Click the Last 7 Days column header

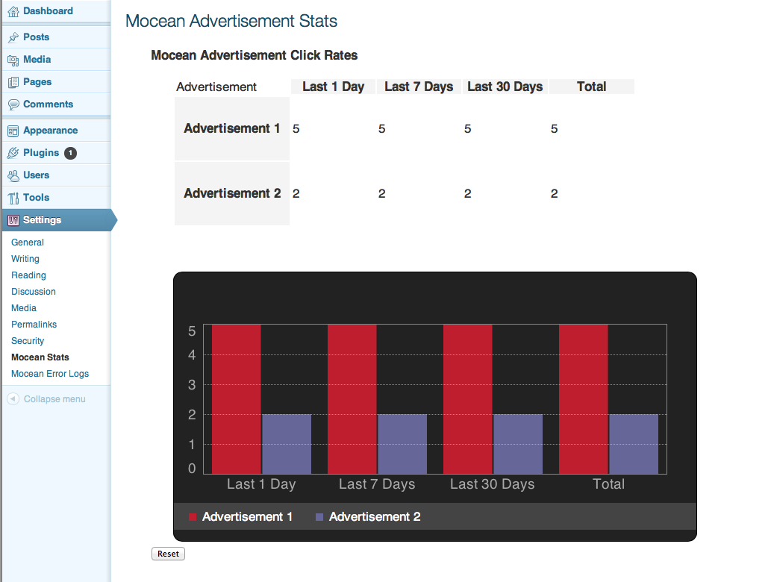click(x=419, y=87)
